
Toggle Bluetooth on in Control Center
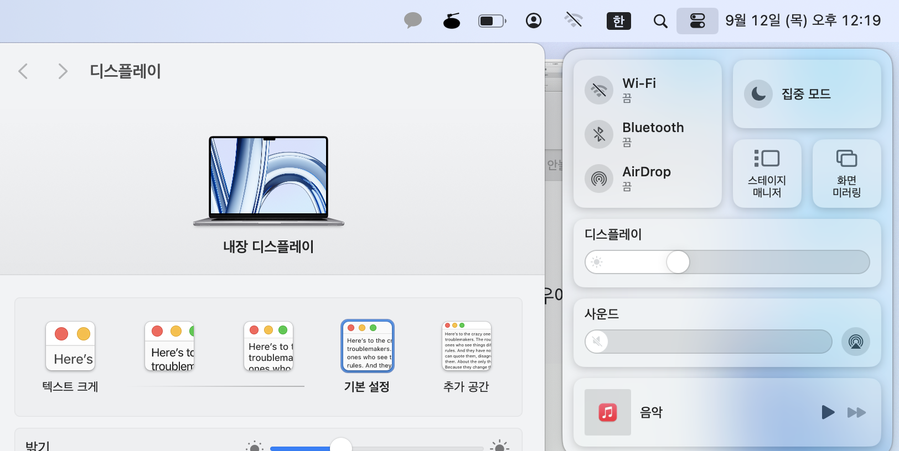tap(599, 134)
